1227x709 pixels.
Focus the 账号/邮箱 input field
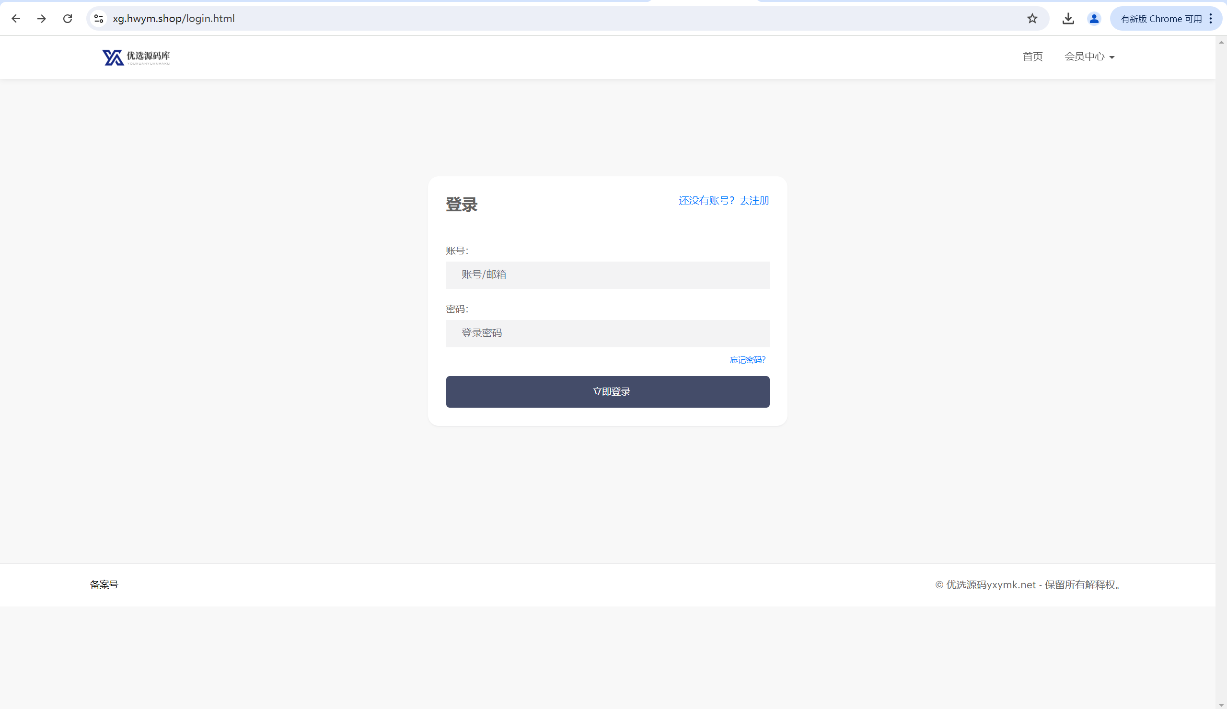tap(607, 275)
